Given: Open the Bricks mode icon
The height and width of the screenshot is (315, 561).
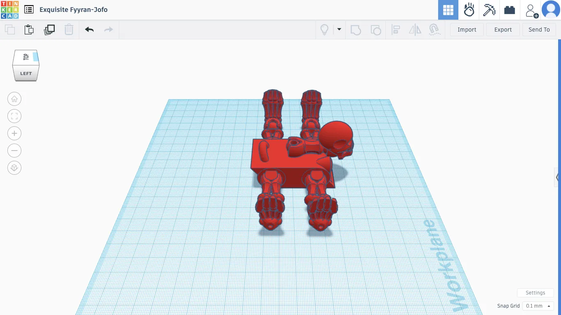Looking at the screenshot, I should (x=510, y=10).
